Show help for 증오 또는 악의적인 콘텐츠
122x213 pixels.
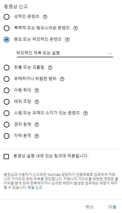pyautogui.click(x=67, y=40)
